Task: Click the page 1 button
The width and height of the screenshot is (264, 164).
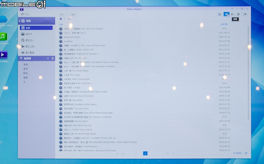Action: (145, 153)
